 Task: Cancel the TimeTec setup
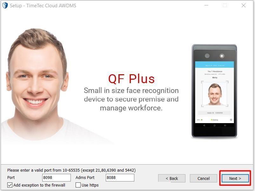coord(204,178)
